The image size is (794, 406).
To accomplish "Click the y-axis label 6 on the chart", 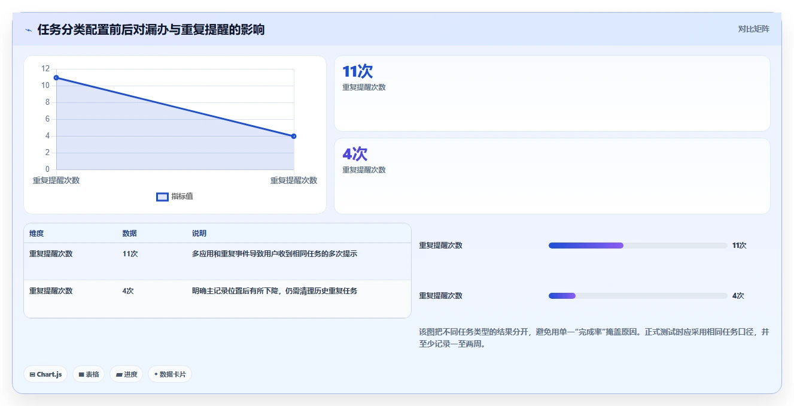I will [47, 119].
